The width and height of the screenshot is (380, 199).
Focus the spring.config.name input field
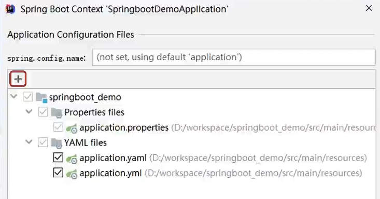(234, 57)
